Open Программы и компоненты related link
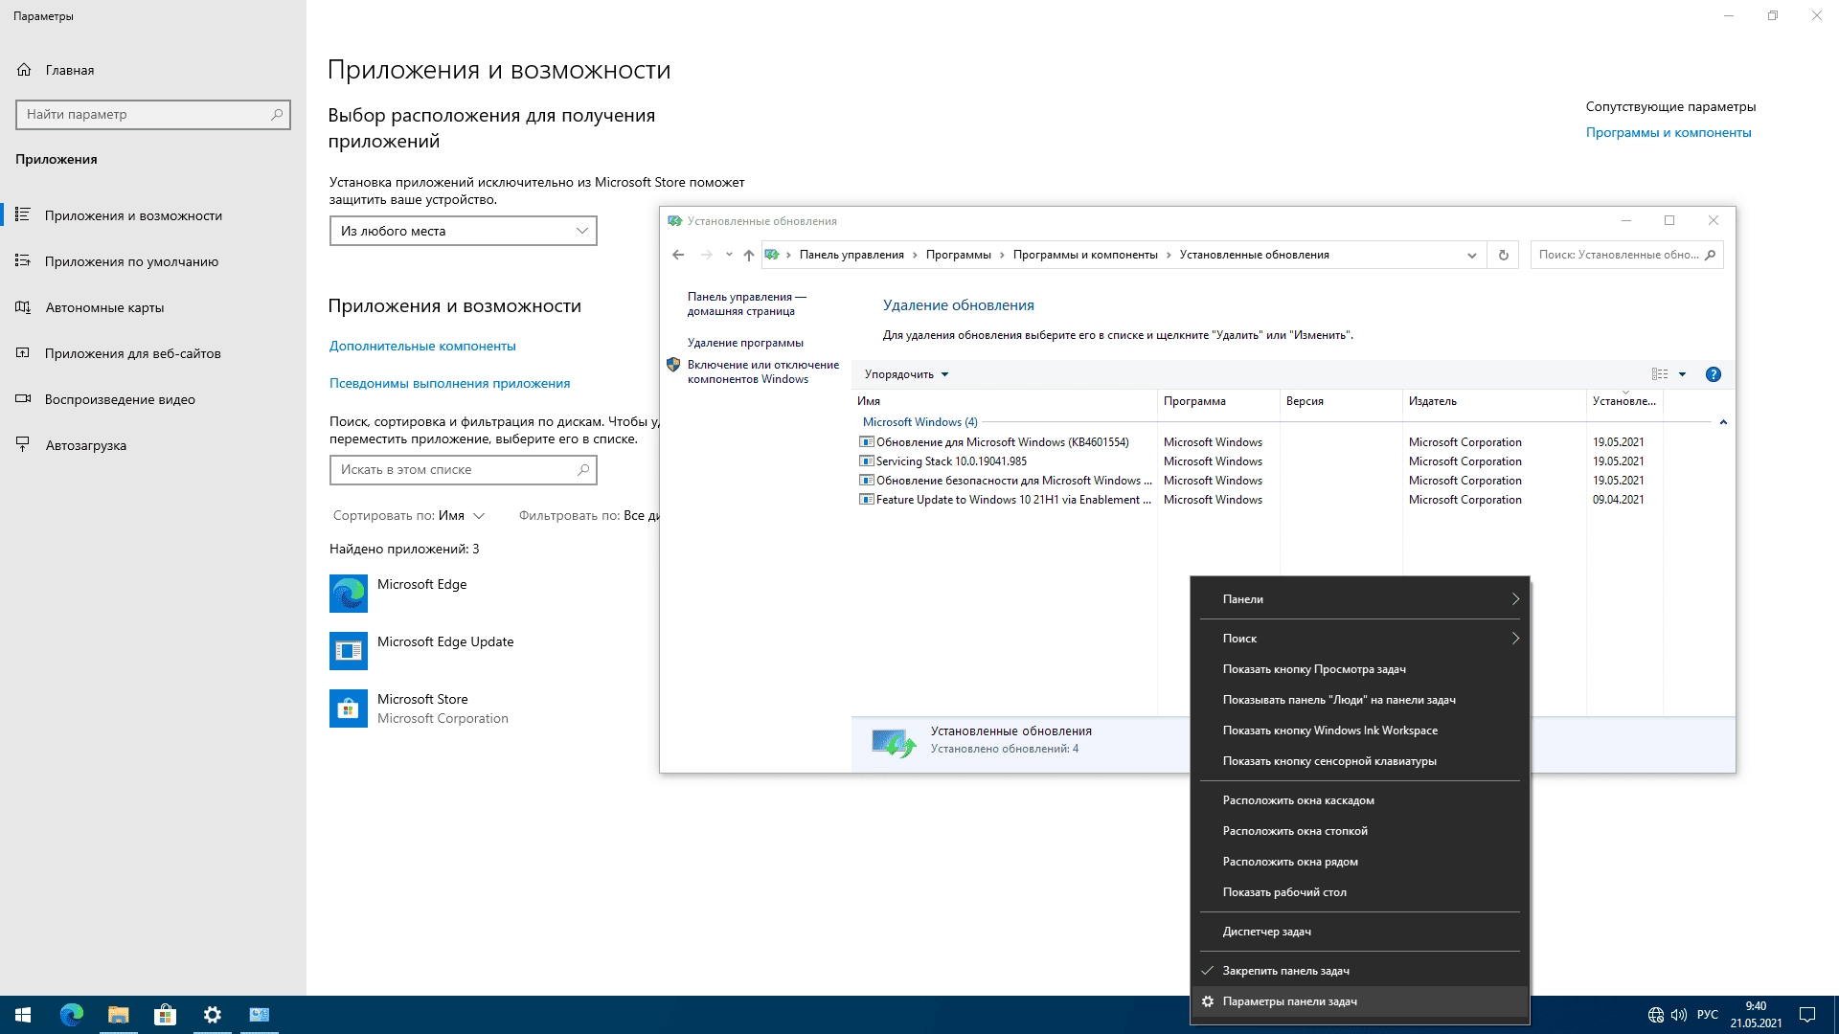1839x1034 pixels. point(1669,132)
